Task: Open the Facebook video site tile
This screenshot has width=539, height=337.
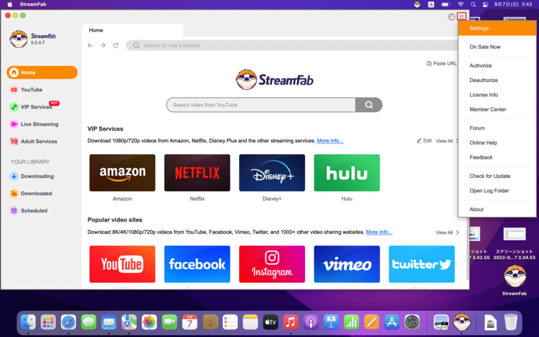Action: [197, 264]
